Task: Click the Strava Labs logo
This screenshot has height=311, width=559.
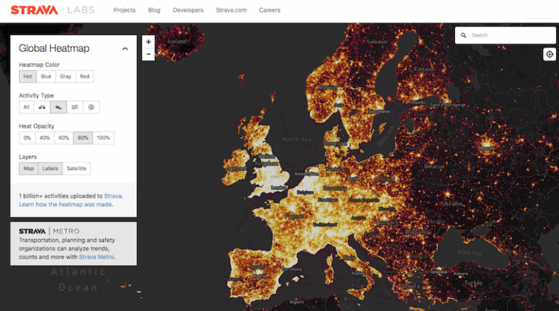Action: [52, 10]
